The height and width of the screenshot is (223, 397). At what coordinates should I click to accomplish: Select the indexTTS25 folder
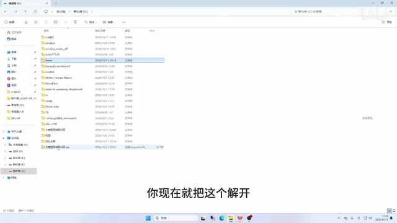click(x=102, y=55)
